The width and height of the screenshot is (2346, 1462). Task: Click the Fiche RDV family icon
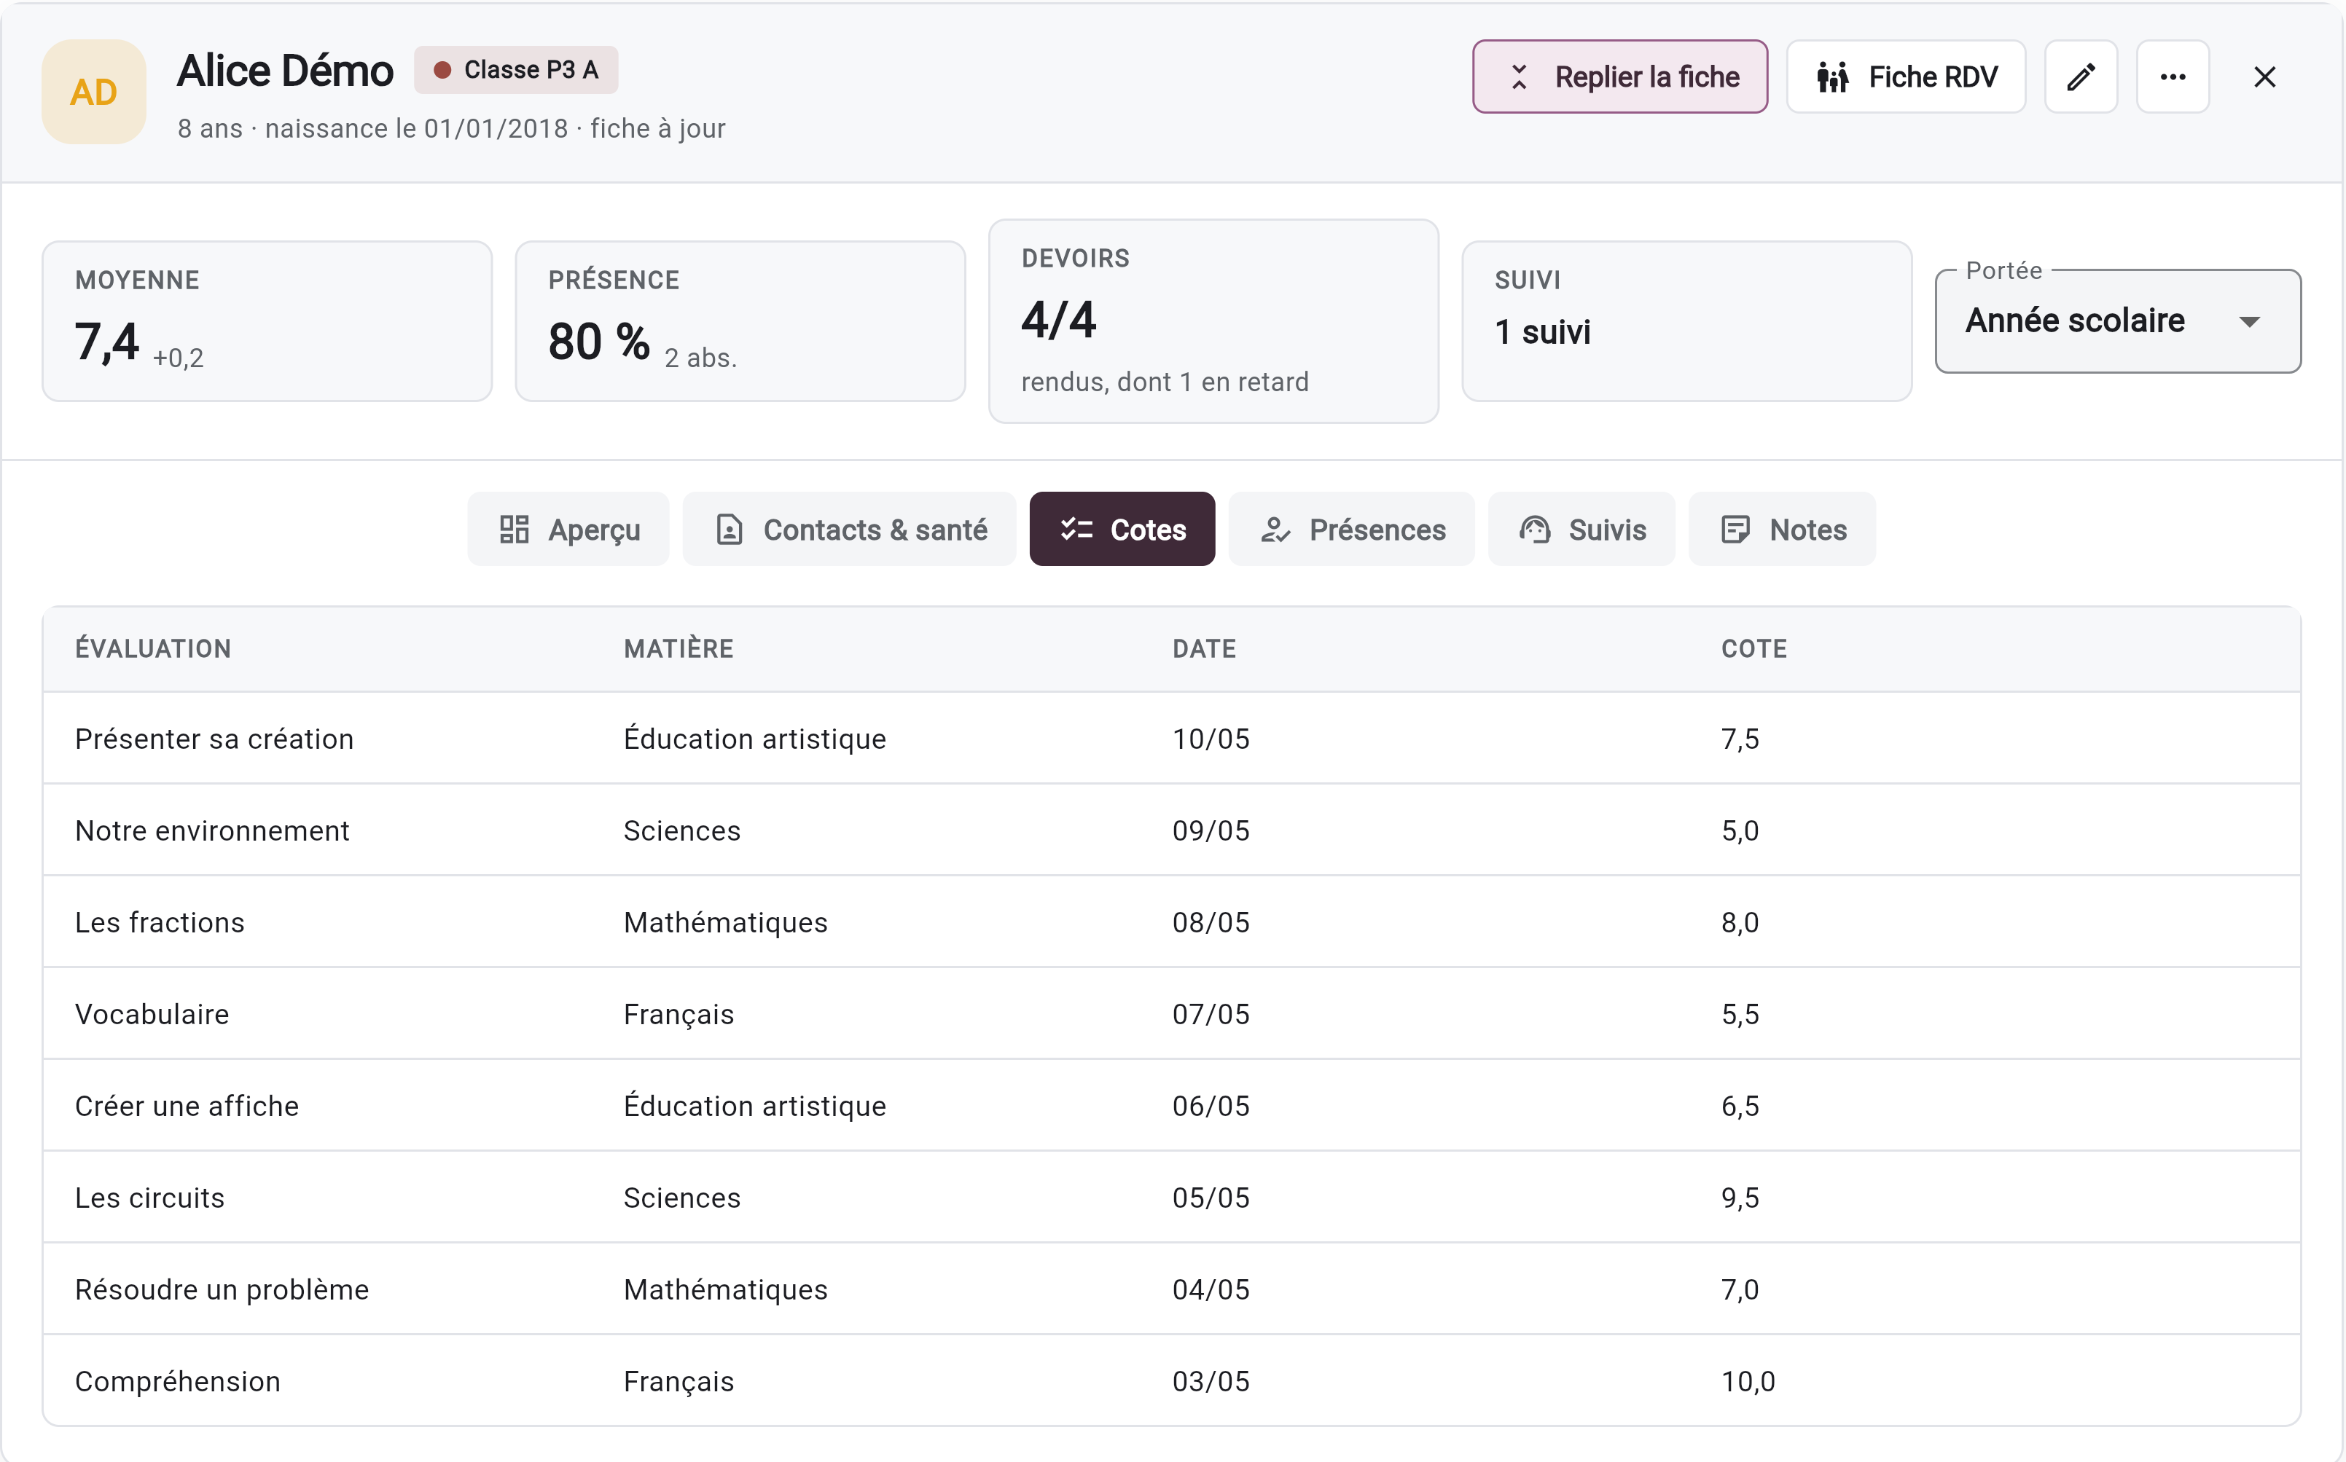pyautogui.click(x=1832, y=77)
